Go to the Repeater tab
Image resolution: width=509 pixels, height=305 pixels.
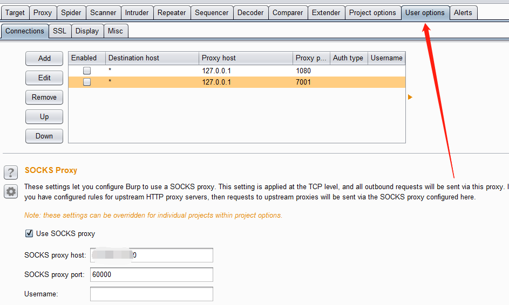coord(172,12)
